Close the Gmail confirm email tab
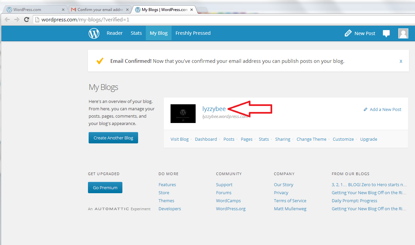The width and height of the screenshot is (415, 245). click(x=127, y=10)
